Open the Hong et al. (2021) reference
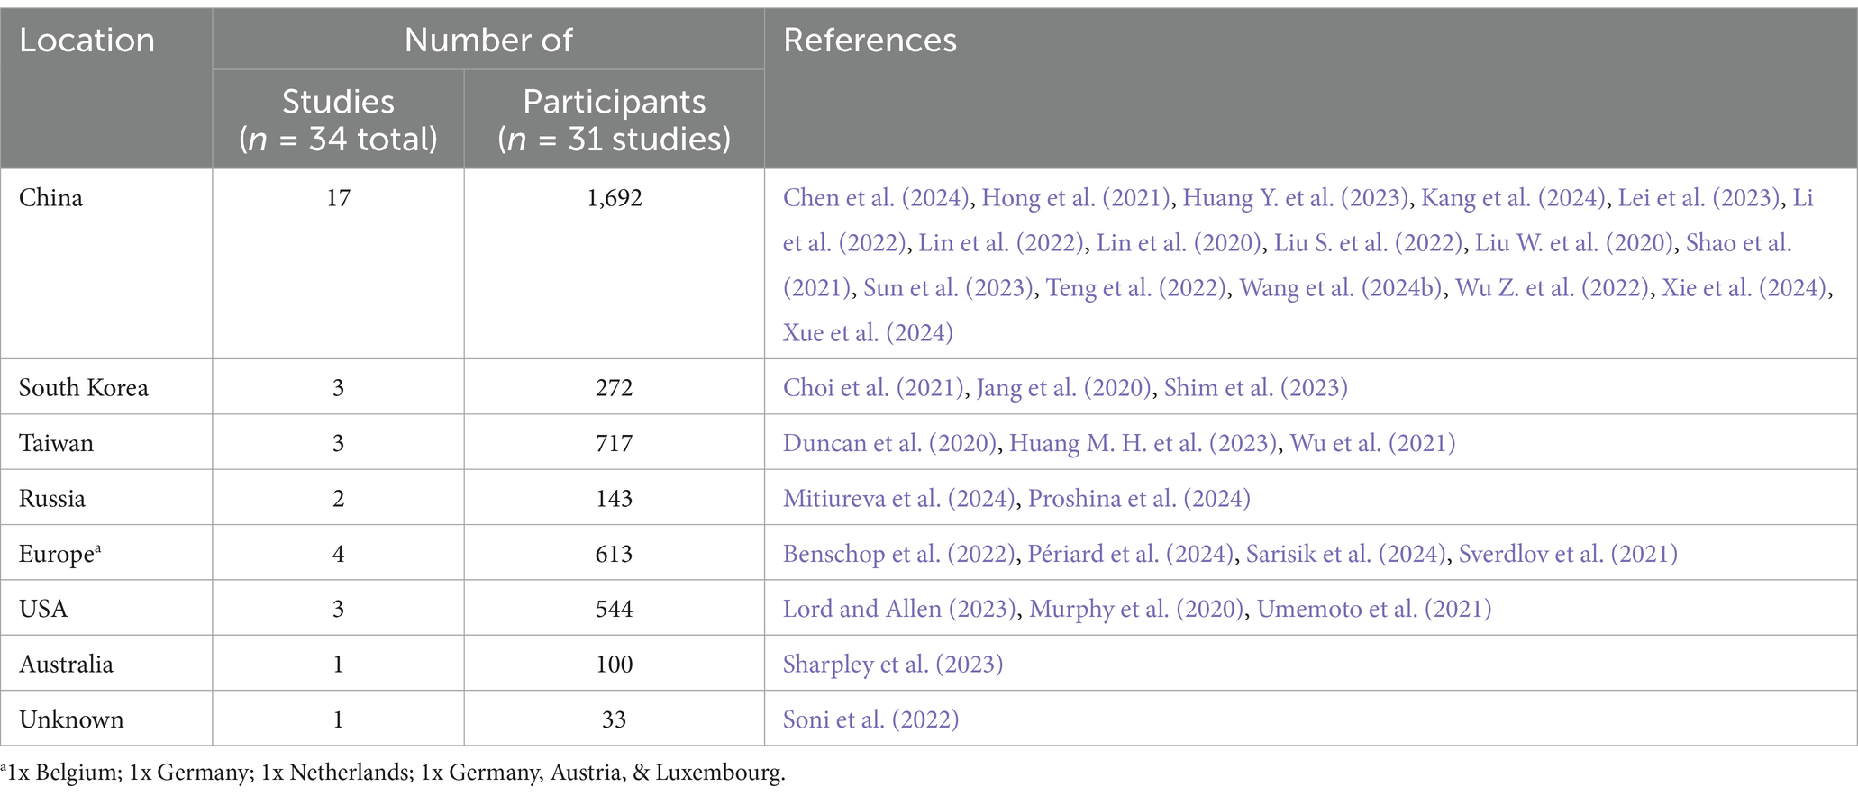 [1076, 198]
